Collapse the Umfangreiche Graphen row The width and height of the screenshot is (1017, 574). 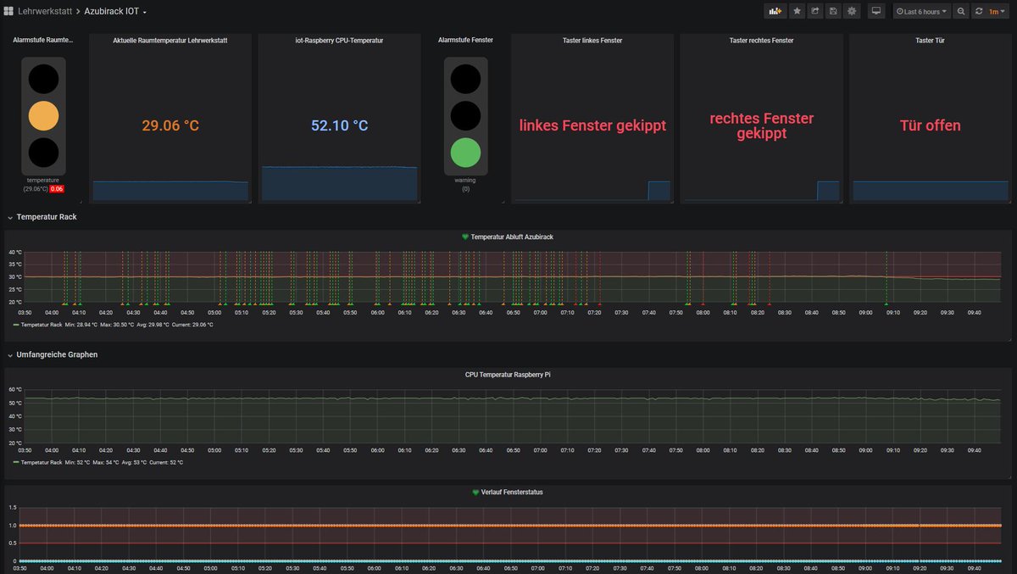coord(52,354)
